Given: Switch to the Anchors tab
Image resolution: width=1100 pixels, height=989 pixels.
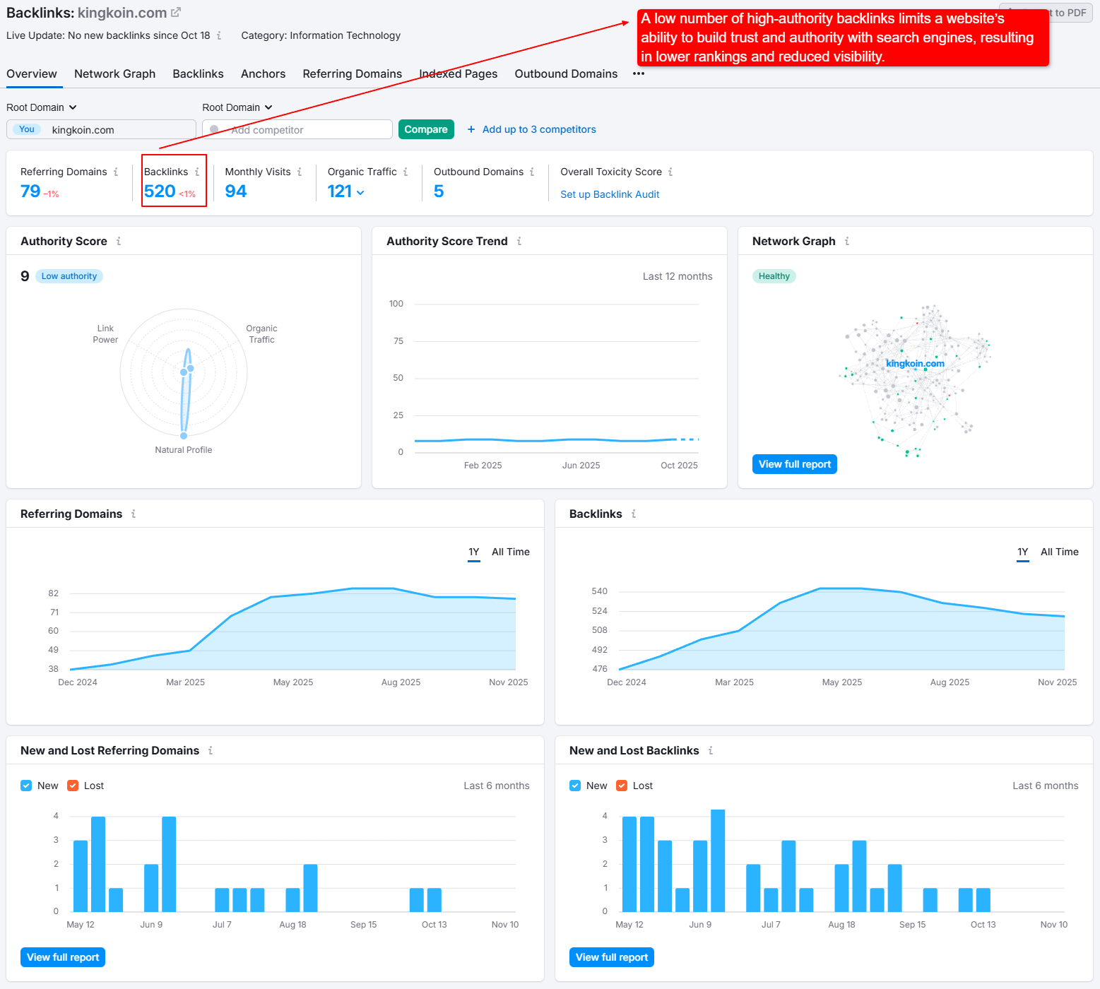Looking at the screenshot, I should [263, 73].
